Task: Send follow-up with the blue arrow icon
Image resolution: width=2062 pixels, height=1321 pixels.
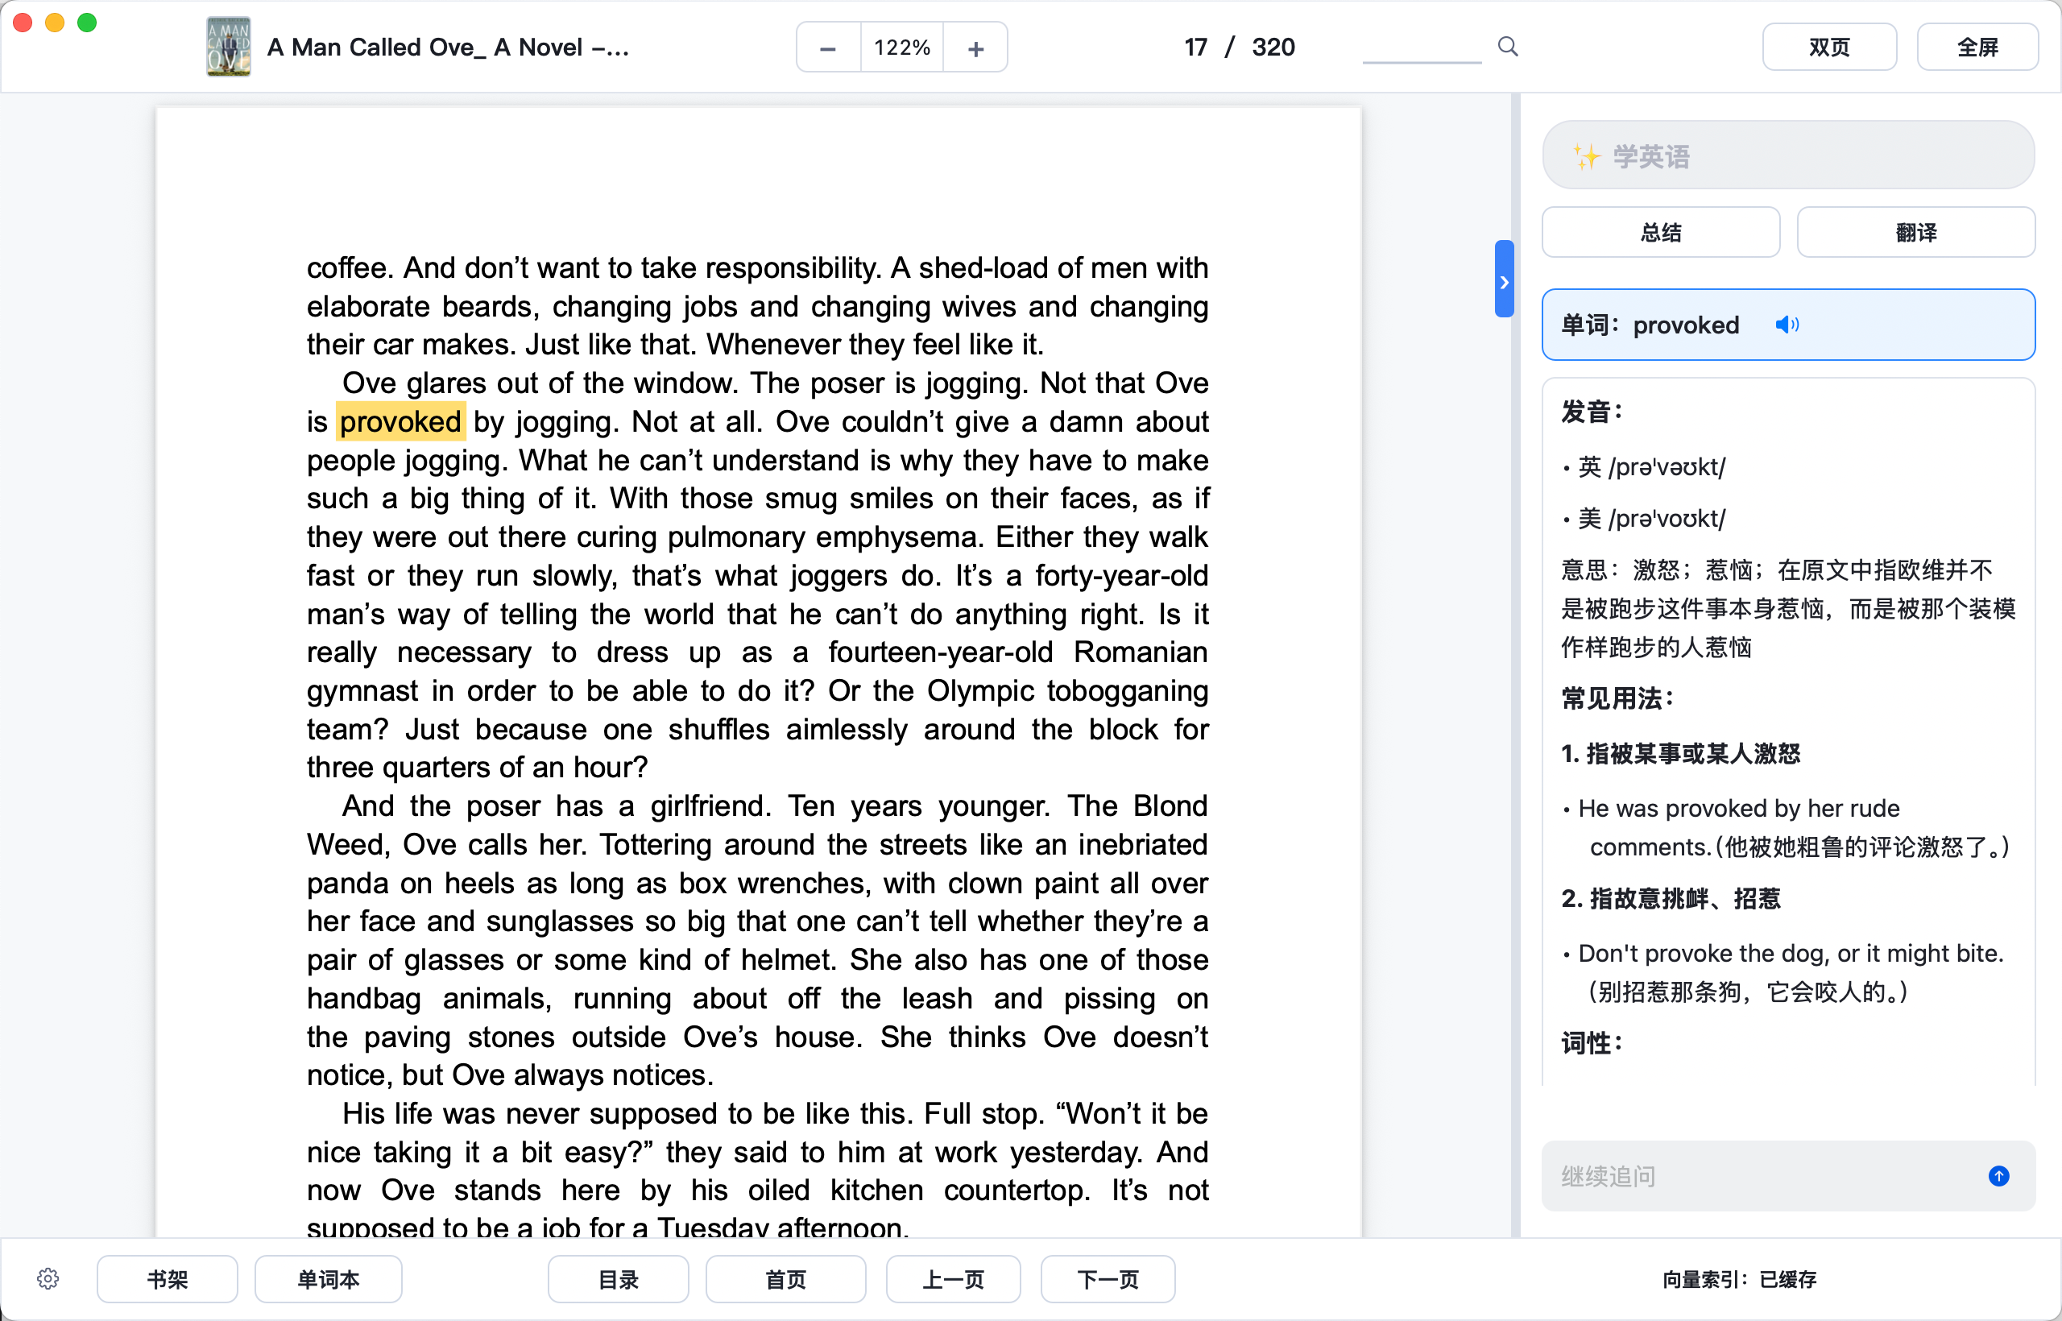Action: point(1998,1175)
